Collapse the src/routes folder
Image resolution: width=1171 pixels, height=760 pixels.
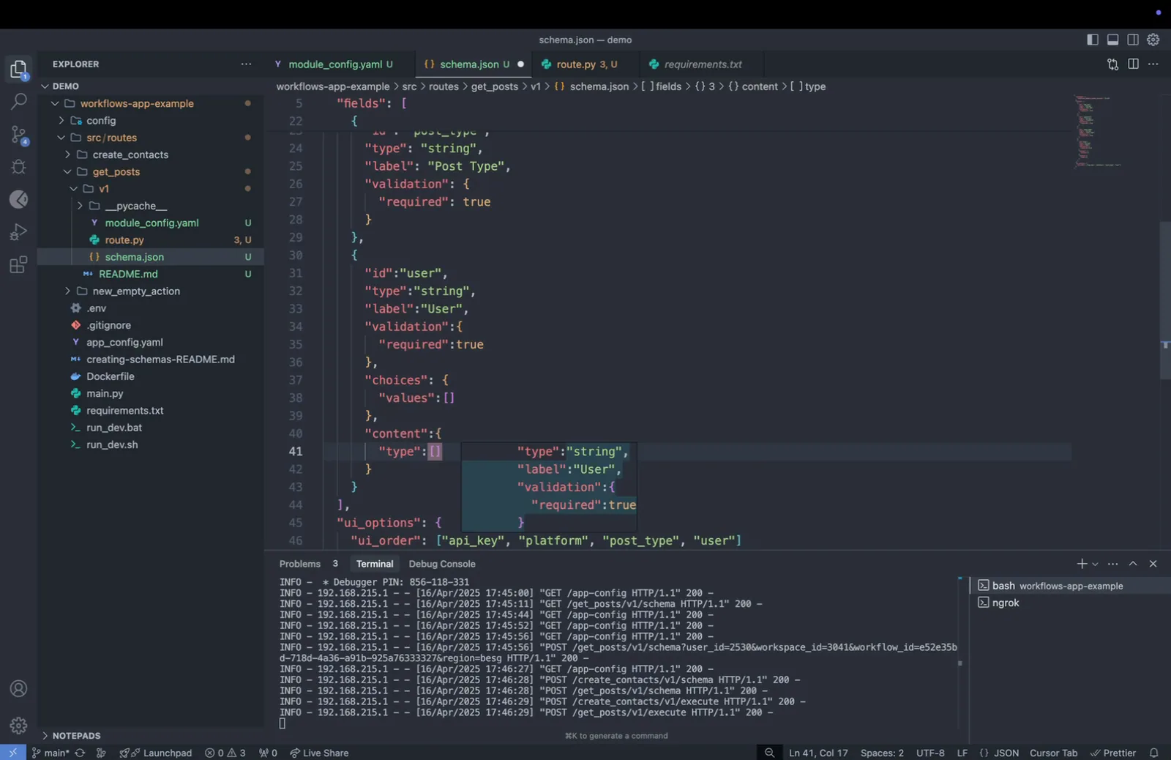(151, 138)
